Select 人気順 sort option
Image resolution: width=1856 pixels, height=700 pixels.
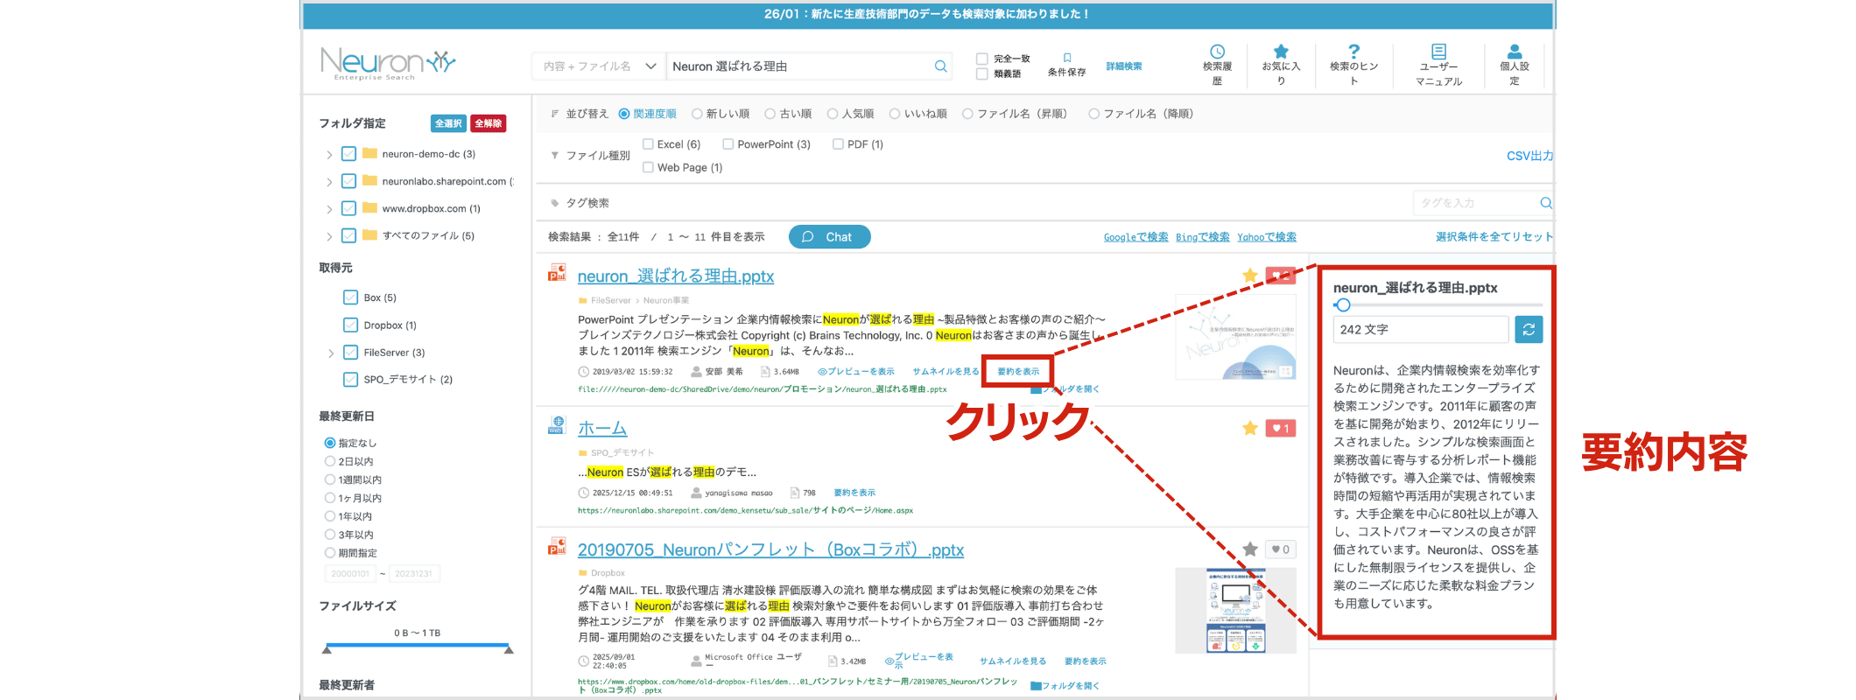(x=833, y=114)
